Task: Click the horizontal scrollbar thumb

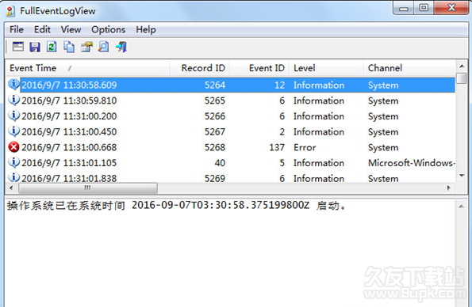Action: tap(88, 188)
